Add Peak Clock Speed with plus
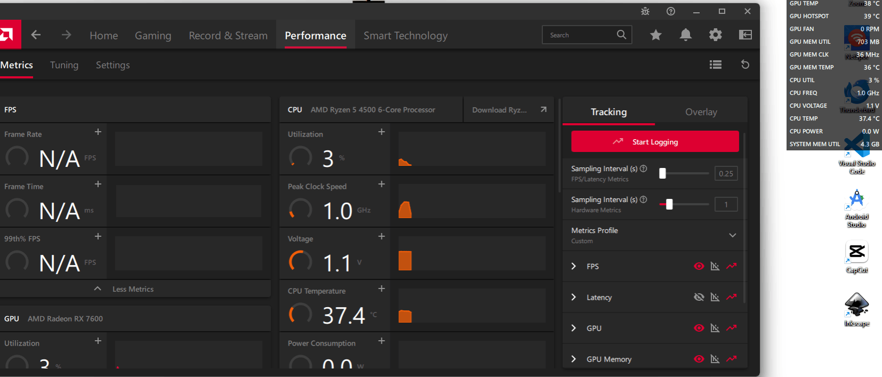This screenshot has width=882, height=377. (382, 184)
